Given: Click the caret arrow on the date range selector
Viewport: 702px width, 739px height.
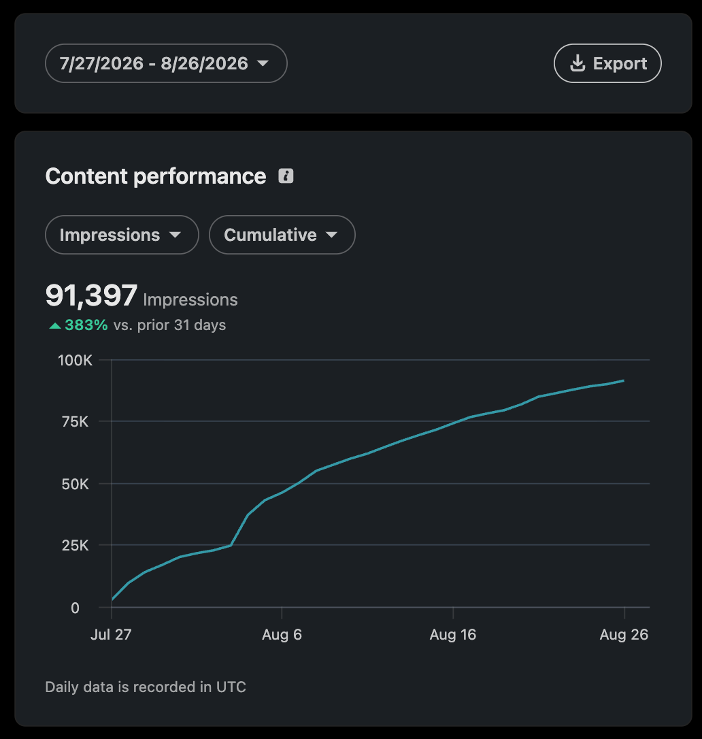Looking at the screenshot, I should [263, 63].
